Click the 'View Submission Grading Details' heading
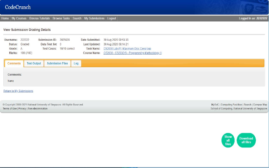This screenshot has width=269, height=168. [27, 30]
